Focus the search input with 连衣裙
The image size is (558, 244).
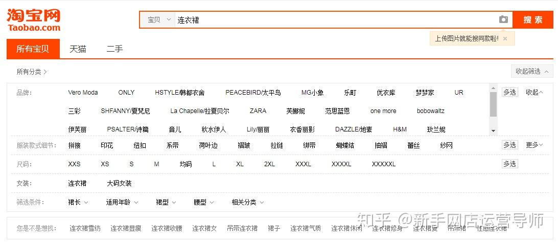point(335,20)
